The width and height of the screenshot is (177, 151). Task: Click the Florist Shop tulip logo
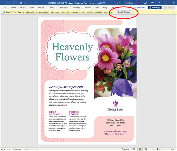115,104
